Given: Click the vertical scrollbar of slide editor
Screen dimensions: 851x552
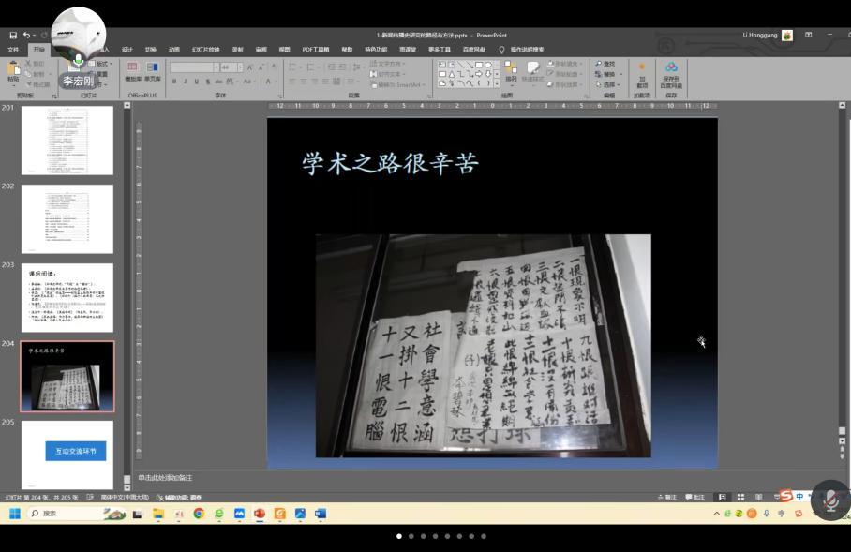Looking at the screenshot, I should (841, 281).
